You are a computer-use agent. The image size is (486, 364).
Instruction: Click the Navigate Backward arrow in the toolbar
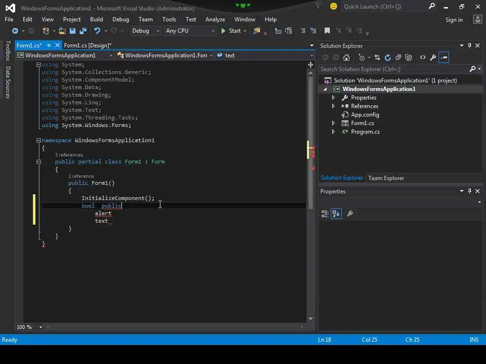point(15,31)
